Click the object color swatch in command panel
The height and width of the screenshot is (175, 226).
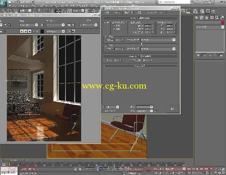223,23
